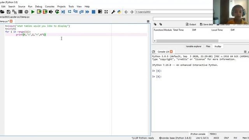Click the working directory path field

coord(174,12)
